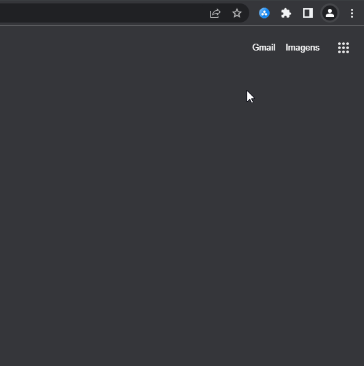This screenshot has height=366, width=364.
Task: Select the puzzle-shaped extensions toolbar item
Action: (x=286, y=13)
